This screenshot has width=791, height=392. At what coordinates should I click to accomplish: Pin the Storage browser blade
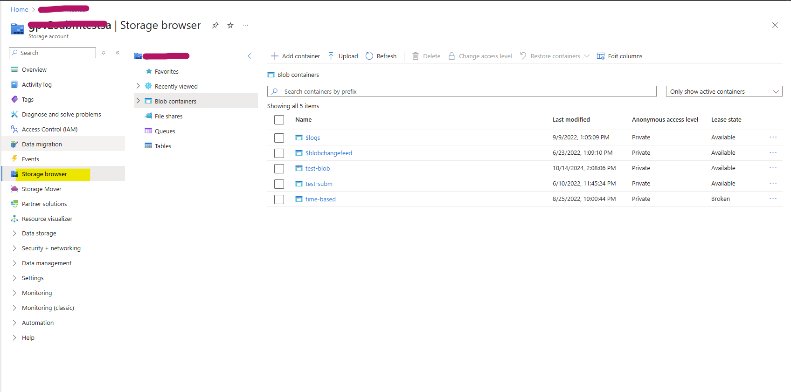(x=215, y=25)
